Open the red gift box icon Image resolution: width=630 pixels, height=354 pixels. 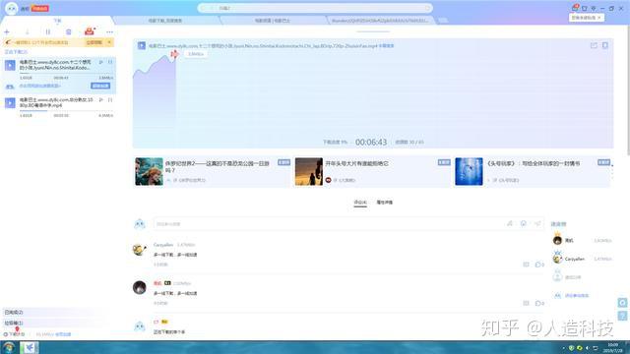point(90,30)
